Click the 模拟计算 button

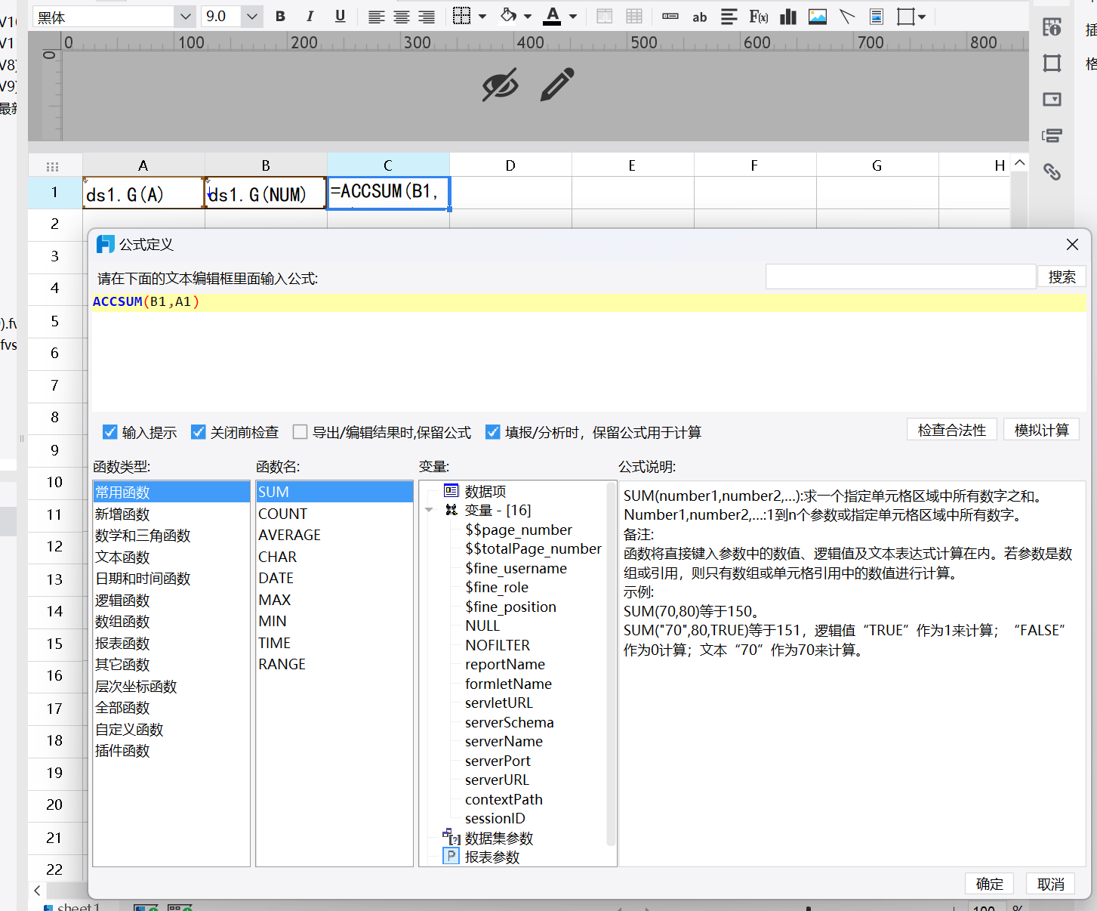coord(1041,430)
